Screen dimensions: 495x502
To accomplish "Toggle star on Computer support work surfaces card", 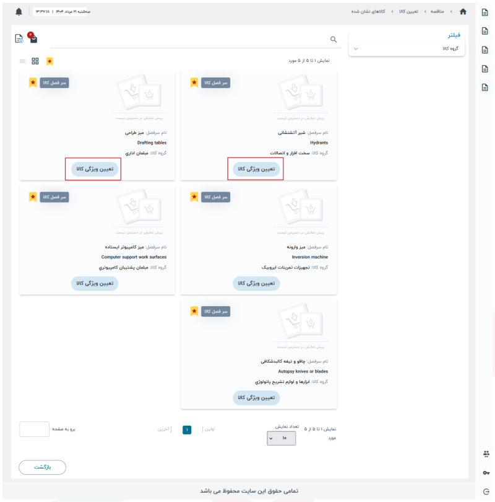I will (33, 197).
